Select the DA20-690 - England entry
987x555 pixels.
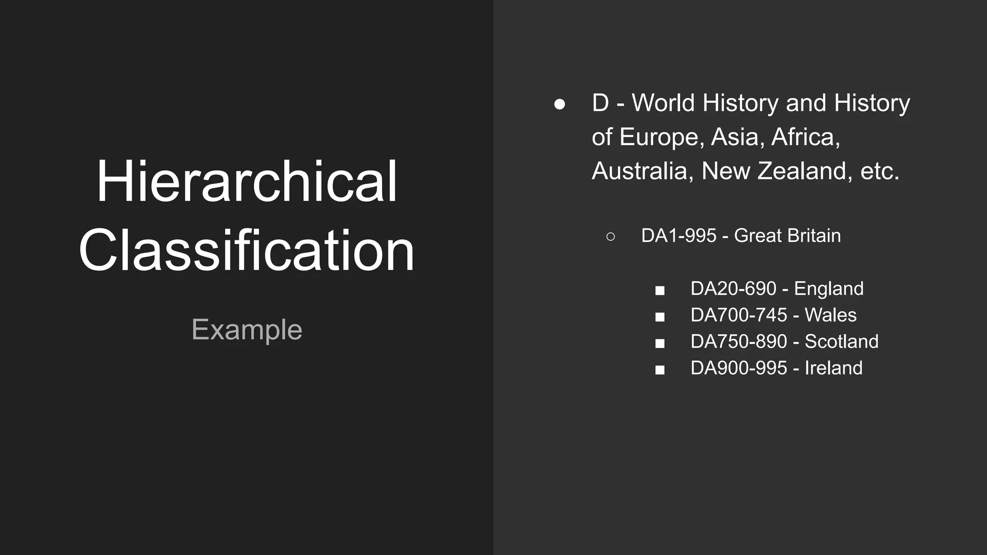[777, 289]
